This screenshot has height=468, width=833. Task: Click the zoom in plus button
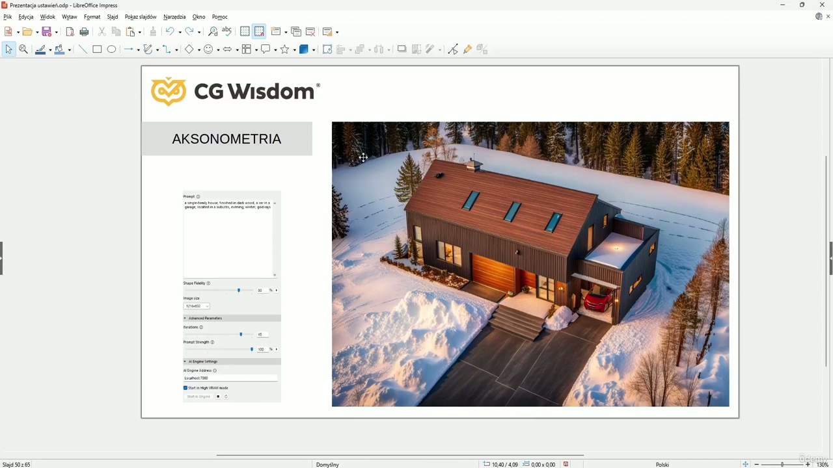pos(808,464)
